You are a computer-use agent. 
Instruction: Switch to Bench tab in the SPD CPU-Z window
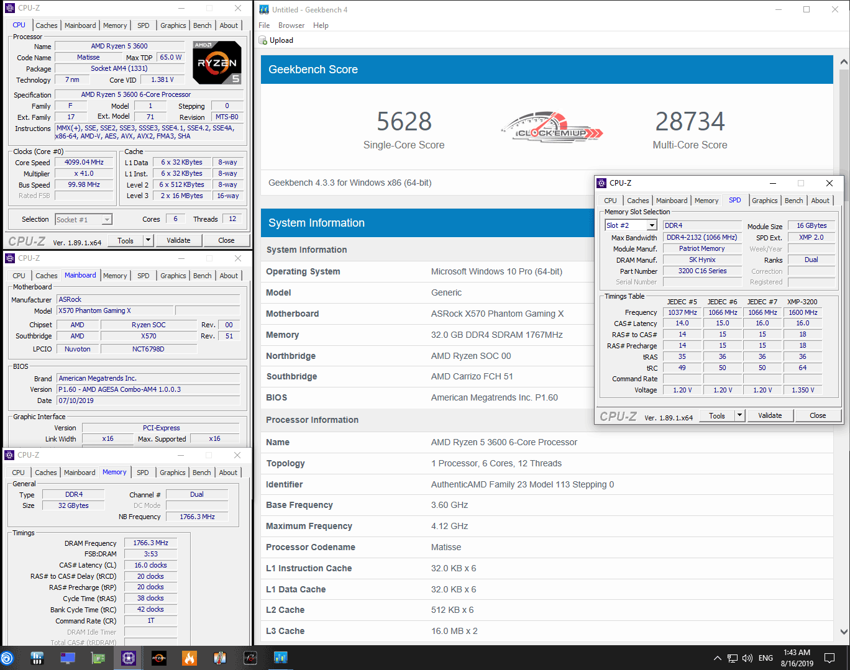793,201
